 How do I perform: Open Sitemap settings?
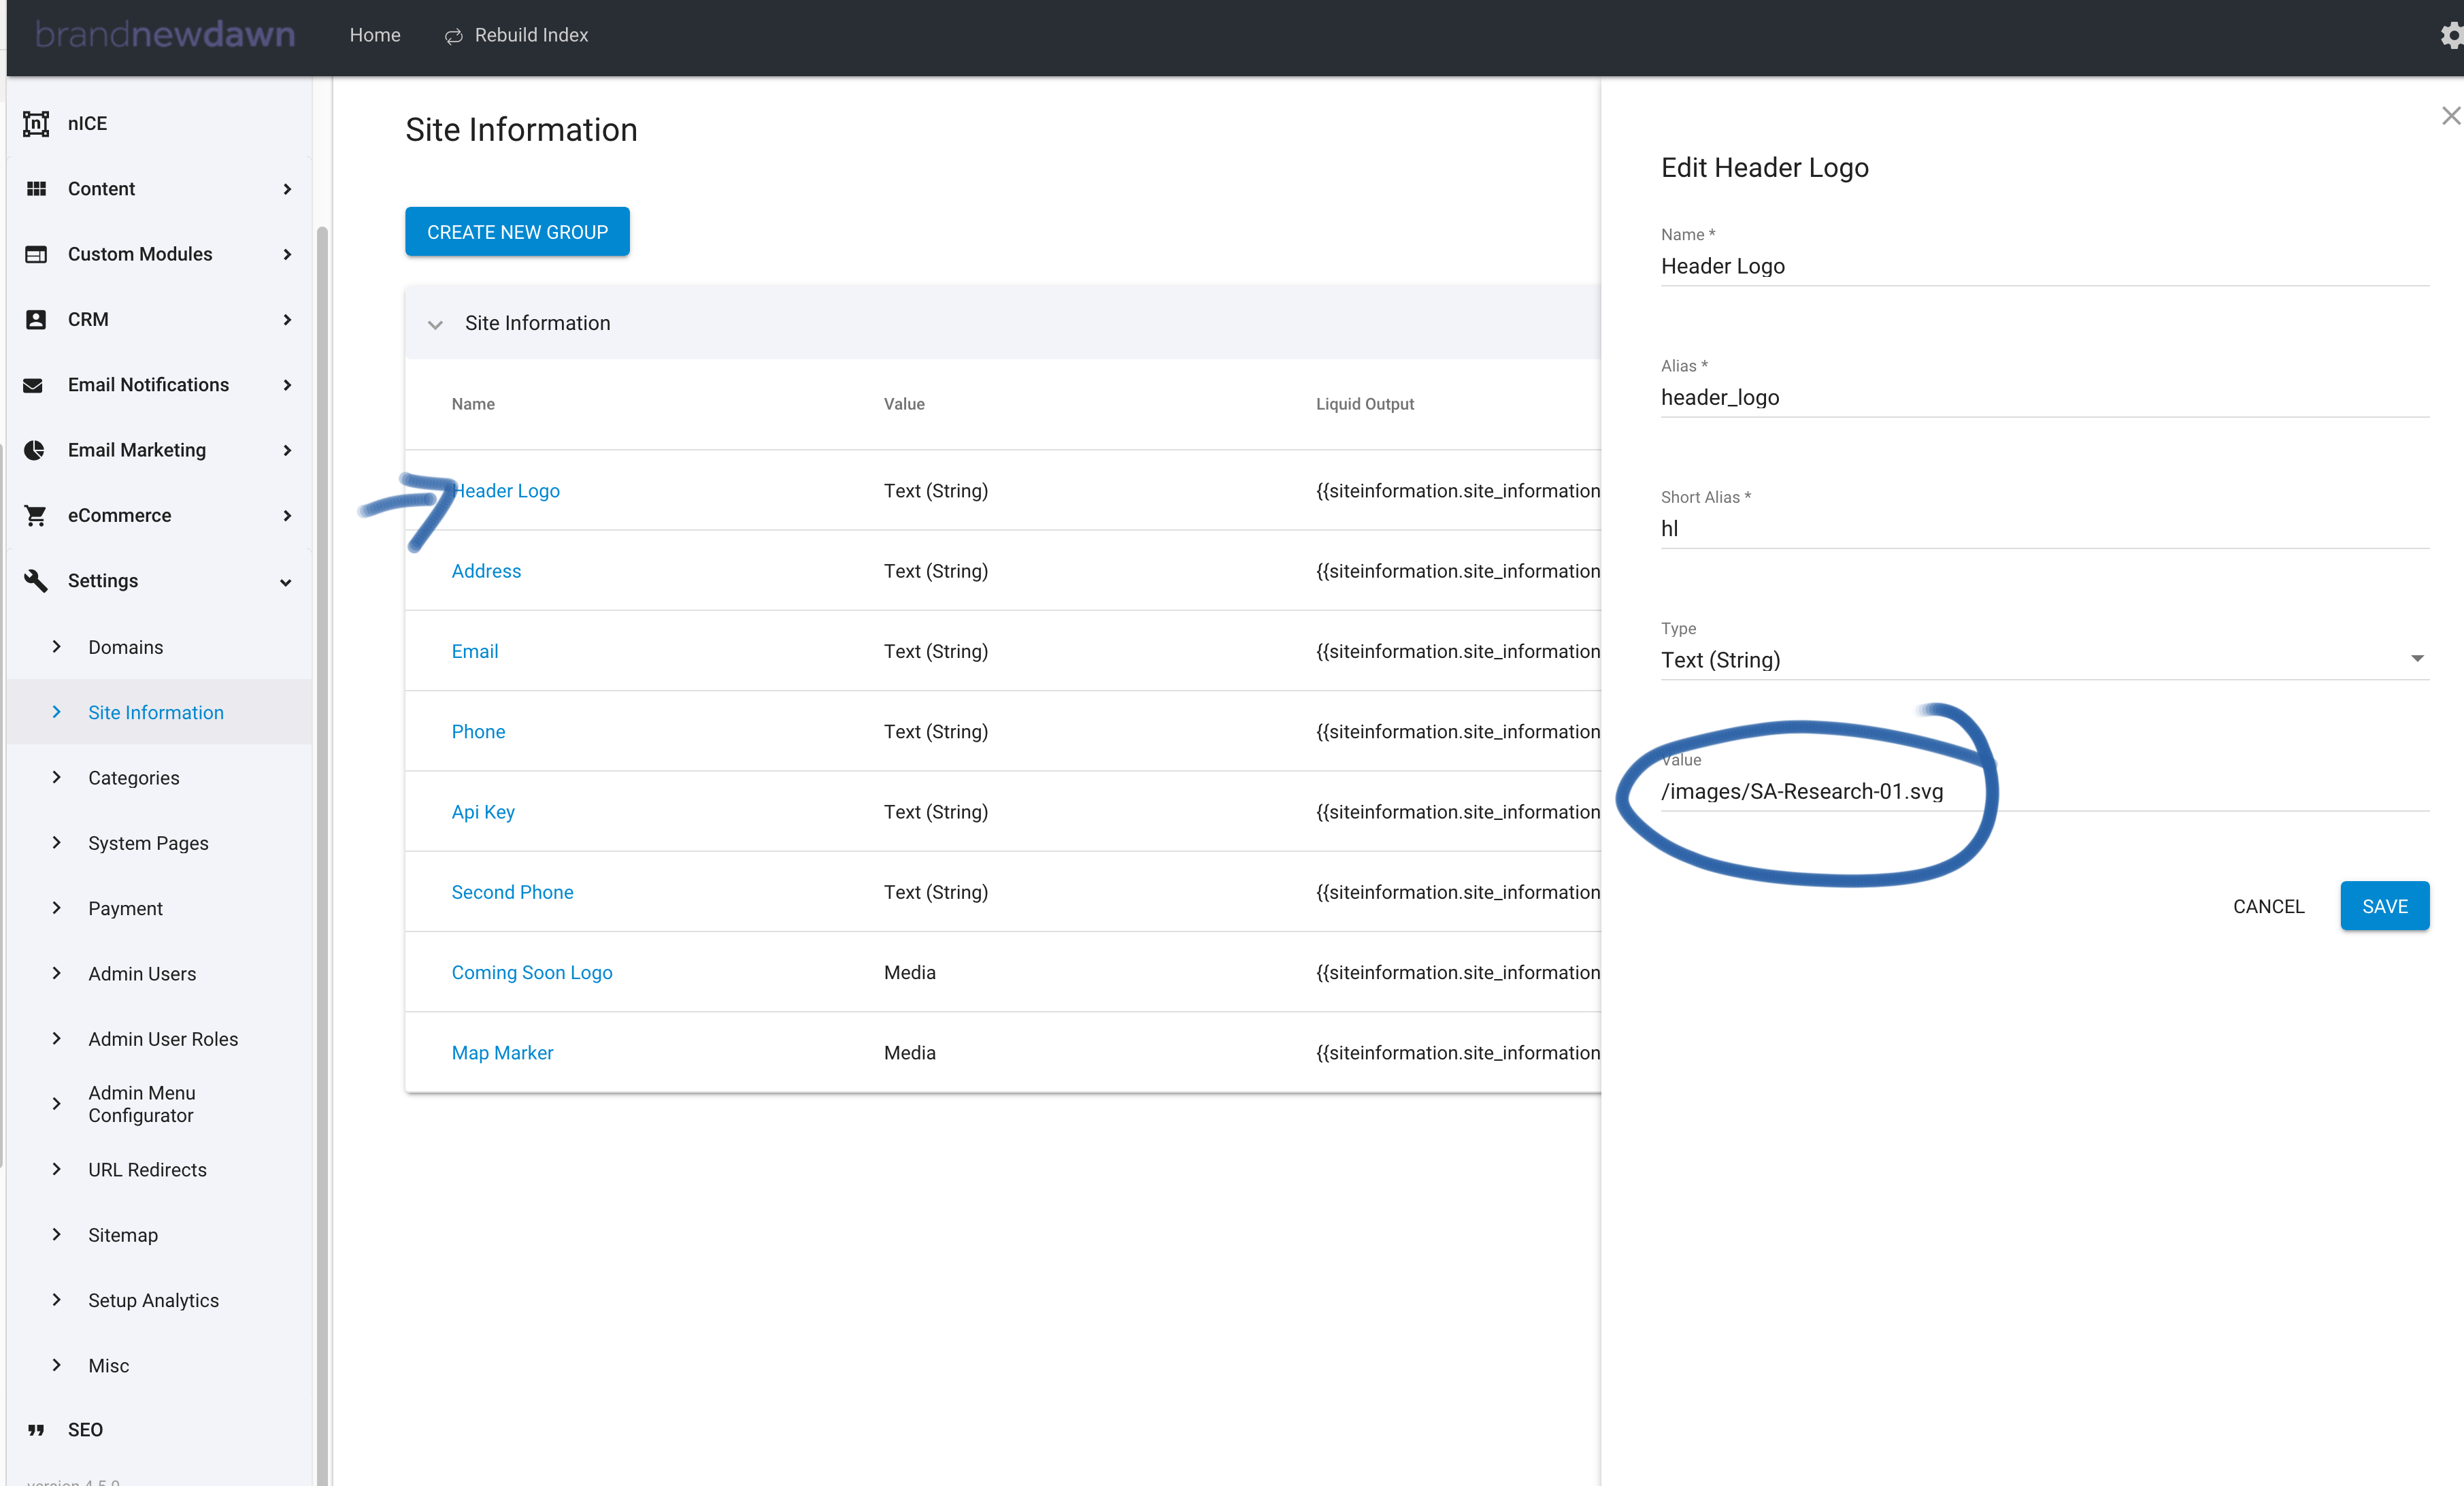123,1235
